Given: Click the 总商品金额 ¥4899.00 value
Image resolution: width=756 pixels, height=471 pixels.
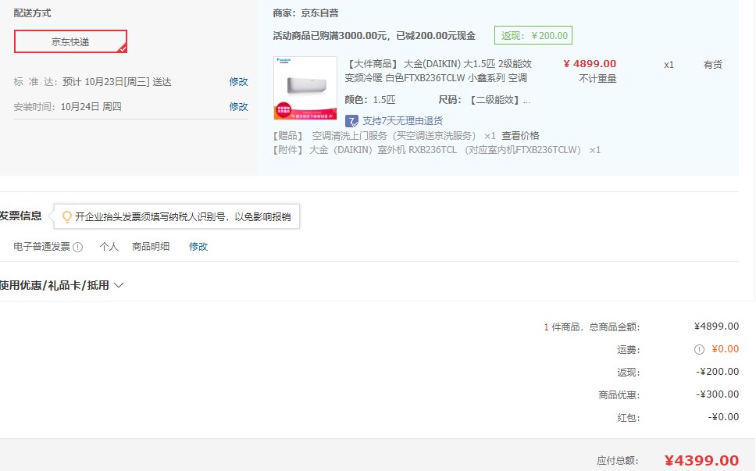Looking at the screenshot, I should (716, 326).
